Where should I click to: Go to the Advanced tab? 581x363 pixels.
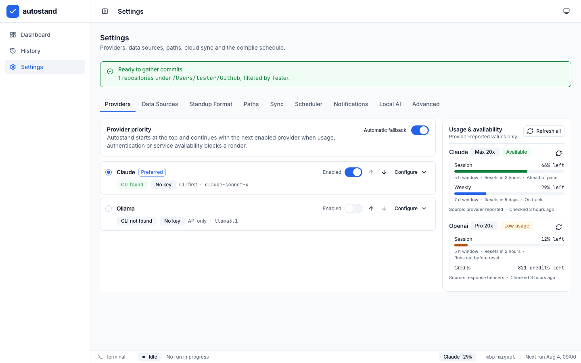click(426, 104)
